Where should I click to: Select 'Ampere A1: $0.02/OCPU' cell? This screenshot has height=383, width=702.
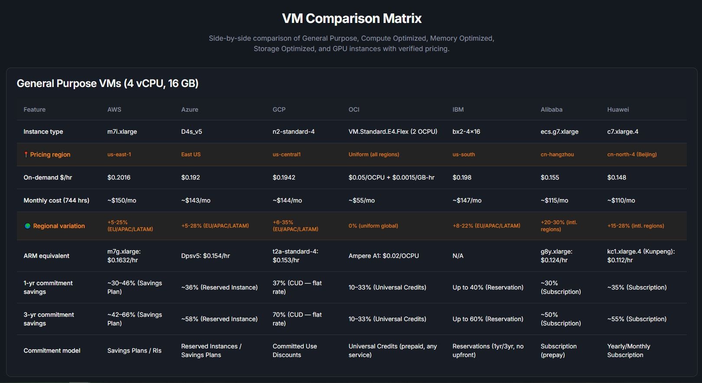(383, 256)
